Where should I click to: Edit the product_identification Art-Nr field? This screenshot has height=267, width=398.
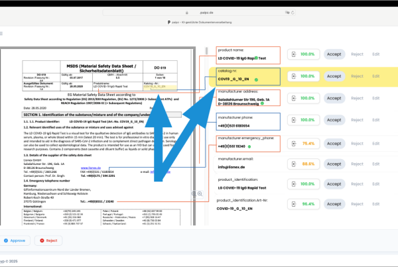coord(376,204)
